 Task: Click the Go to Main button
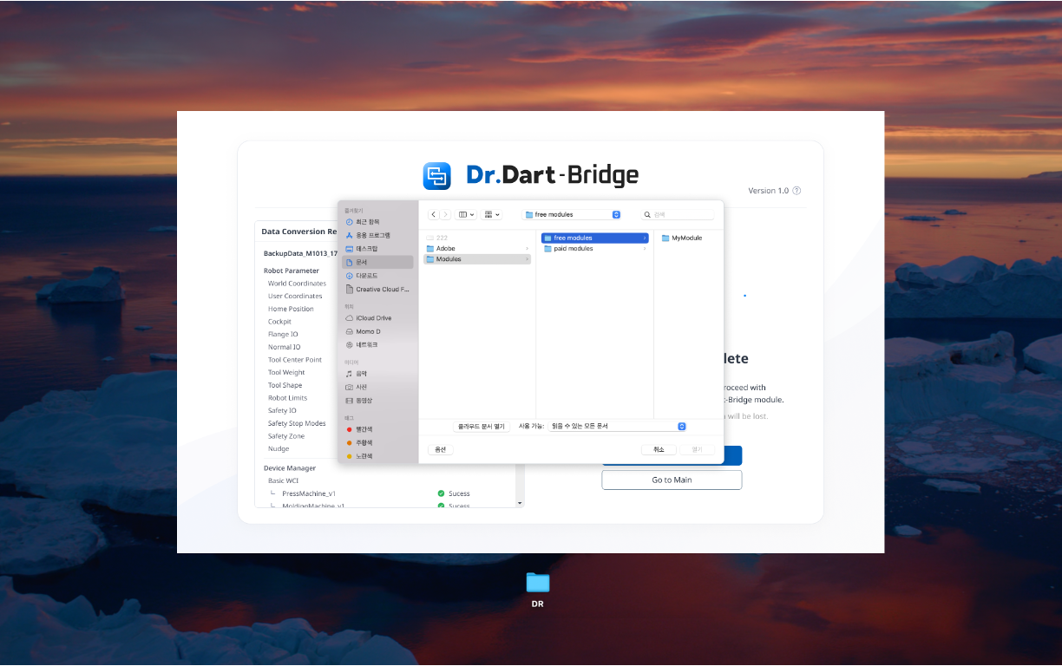click(x=672, y=480)
